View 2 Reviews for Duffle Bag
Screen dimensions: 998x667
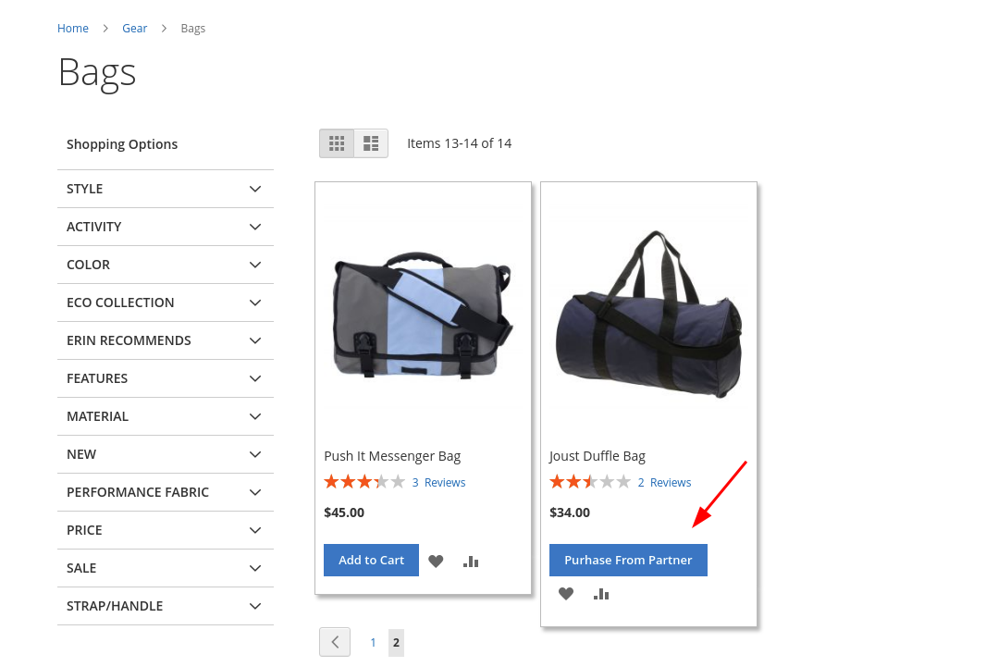coord(664,482)
